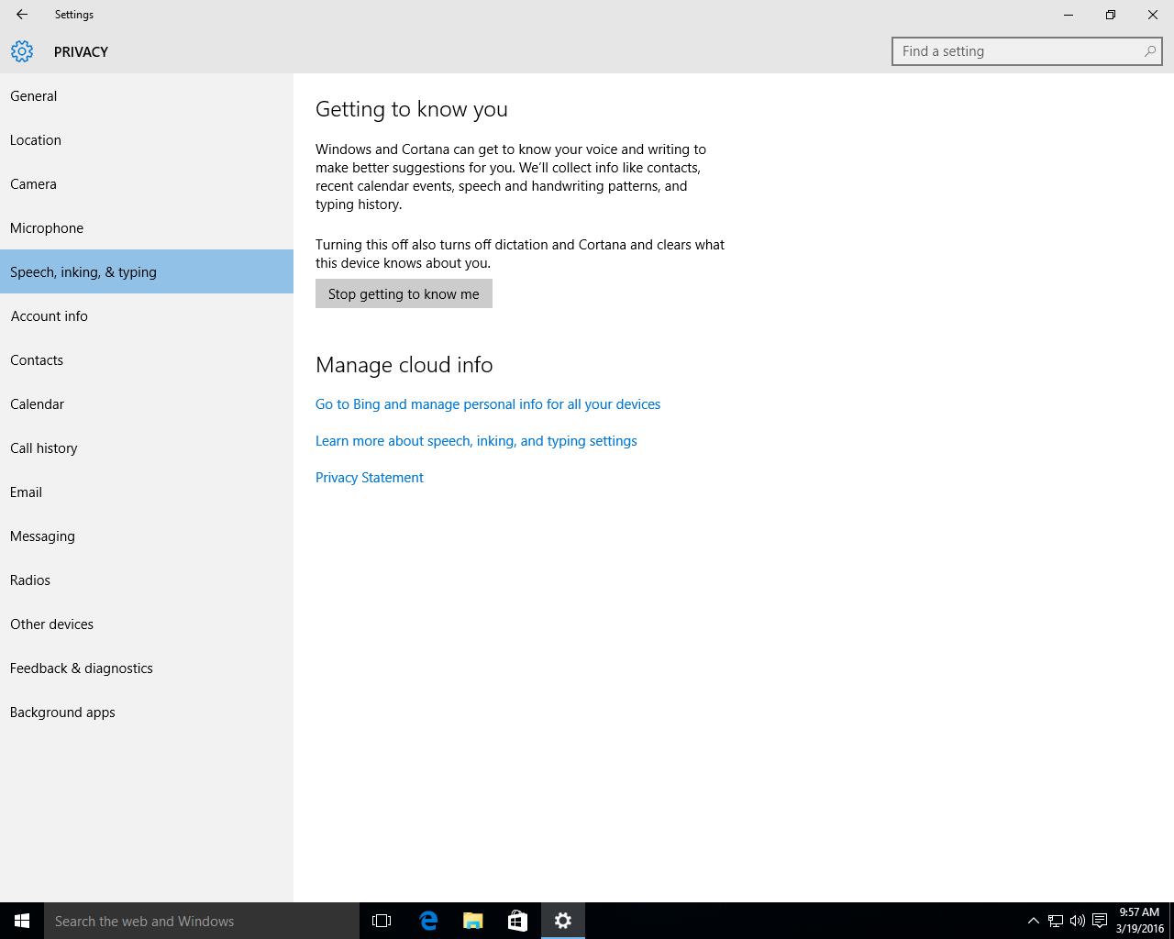The width and height of the screenshot is (1174, 939).
Task: Click the Getting to know you heading
Action: coord(412,109)
